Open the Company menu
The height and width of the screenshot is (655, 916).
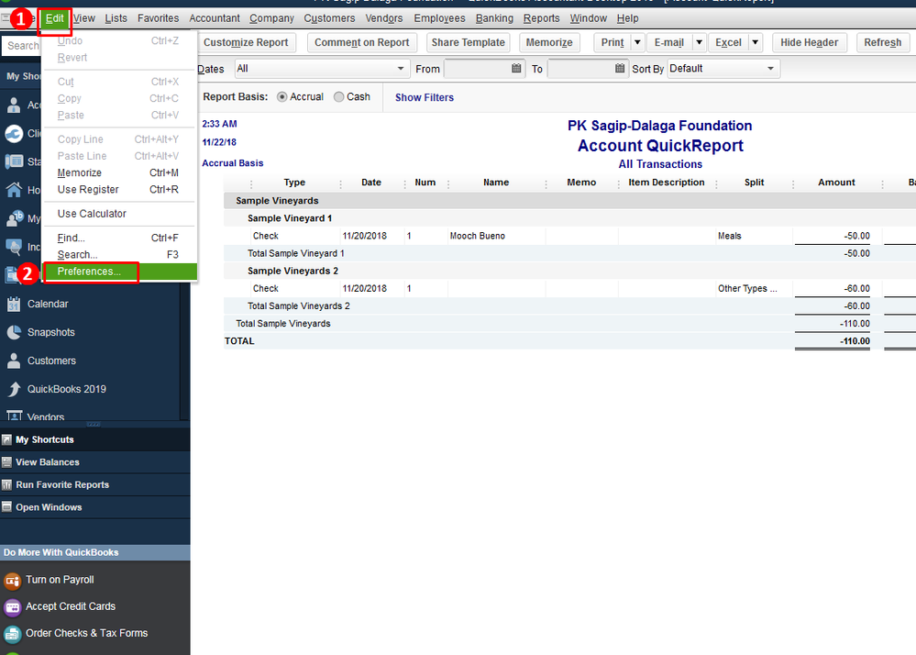click(x=271, y=18)
